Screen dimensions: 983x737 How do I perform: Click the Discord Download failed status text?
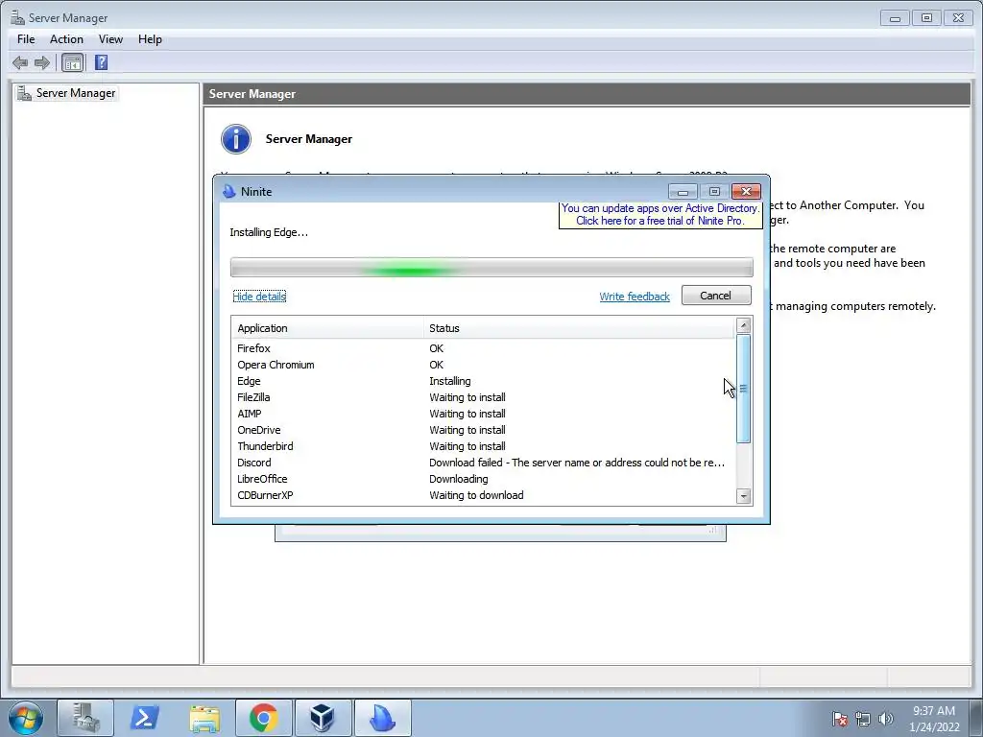pyautogui.click(x=577, y=463)
